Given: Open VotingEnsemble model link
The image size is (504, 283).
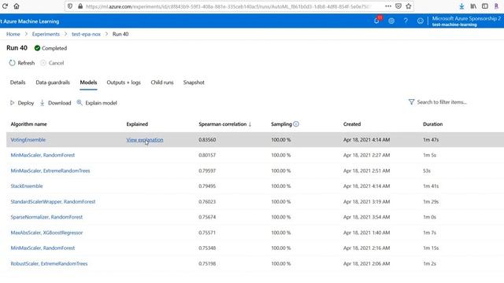Looking at the screenshot, I should 28,140.
